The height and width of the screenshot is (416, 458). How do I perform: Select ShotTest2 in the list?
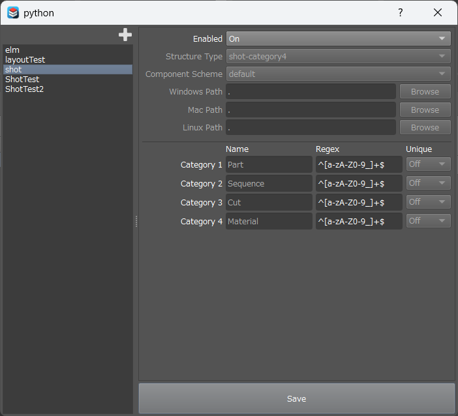tap(67, 89)
